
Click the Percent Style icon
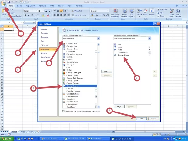pyautogui.click(x=97, y=15)
